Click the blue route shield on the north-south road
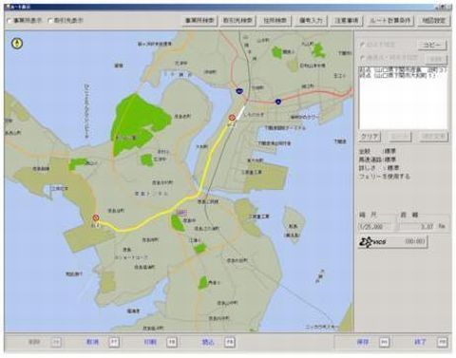 coord(240,91)
